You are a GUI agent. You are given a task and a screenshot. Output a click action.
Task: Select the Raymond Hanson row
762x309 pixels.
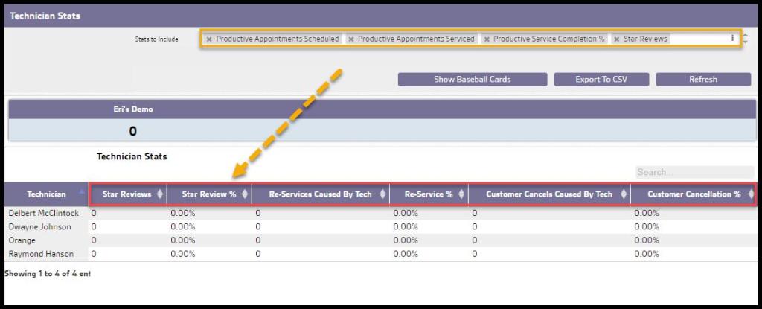point(41,254)
